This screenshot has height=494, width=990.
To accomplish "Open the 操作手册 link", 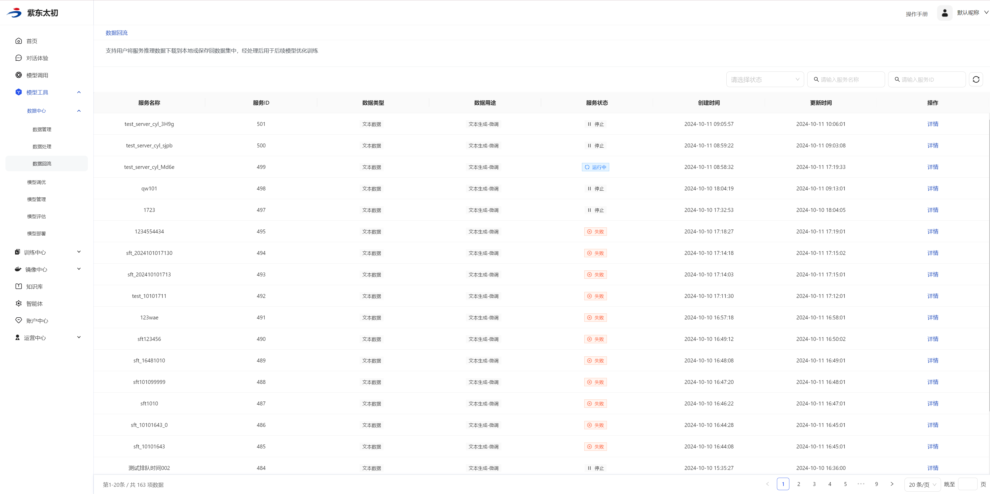I will coord(916,14).
